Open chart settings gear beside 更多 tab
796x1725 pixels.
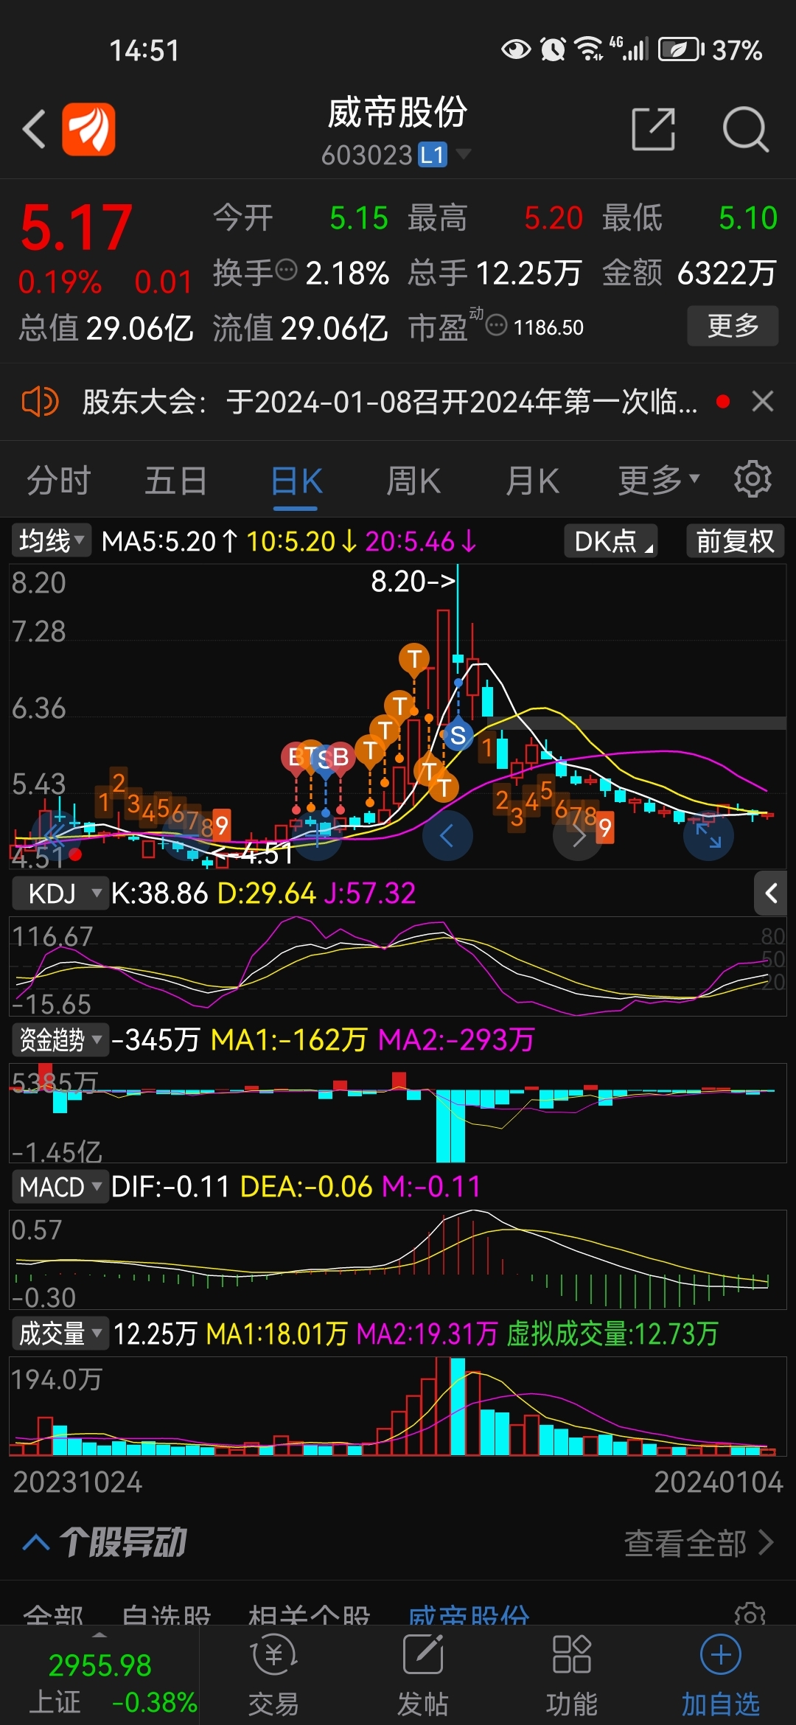tap(753, 480)
